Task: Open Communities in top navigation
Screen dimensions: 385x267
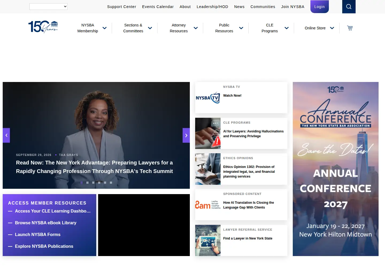Action: (263, 7)
